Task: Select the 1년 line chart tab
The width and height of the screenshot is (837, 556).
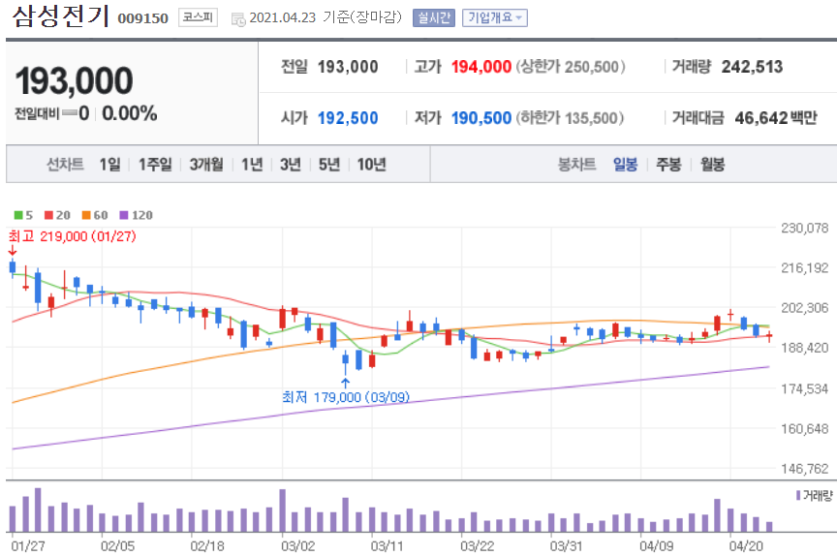Action: pos(252,165)
